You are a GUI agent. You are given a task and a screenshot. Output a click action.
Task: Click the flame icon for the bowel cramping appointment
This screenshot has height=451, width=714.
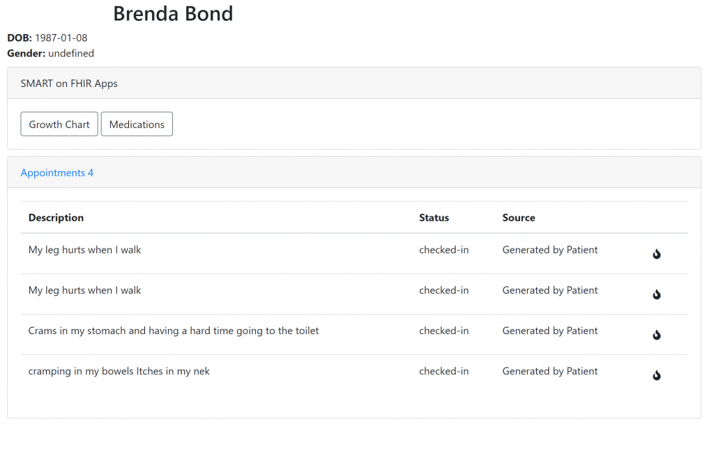tap(656, 375)
